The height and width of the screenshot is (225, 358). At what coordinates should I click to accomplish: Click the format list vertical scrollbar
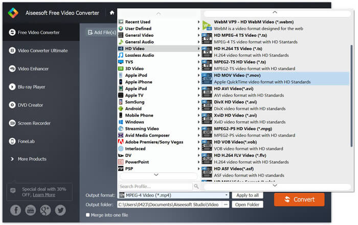pos(351,96)
